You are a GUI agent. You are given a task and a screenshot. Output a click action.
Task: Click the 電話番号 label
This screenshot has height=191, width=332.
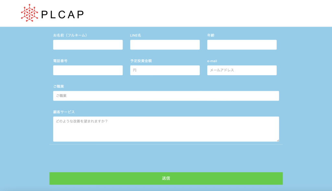coord(60,61)
